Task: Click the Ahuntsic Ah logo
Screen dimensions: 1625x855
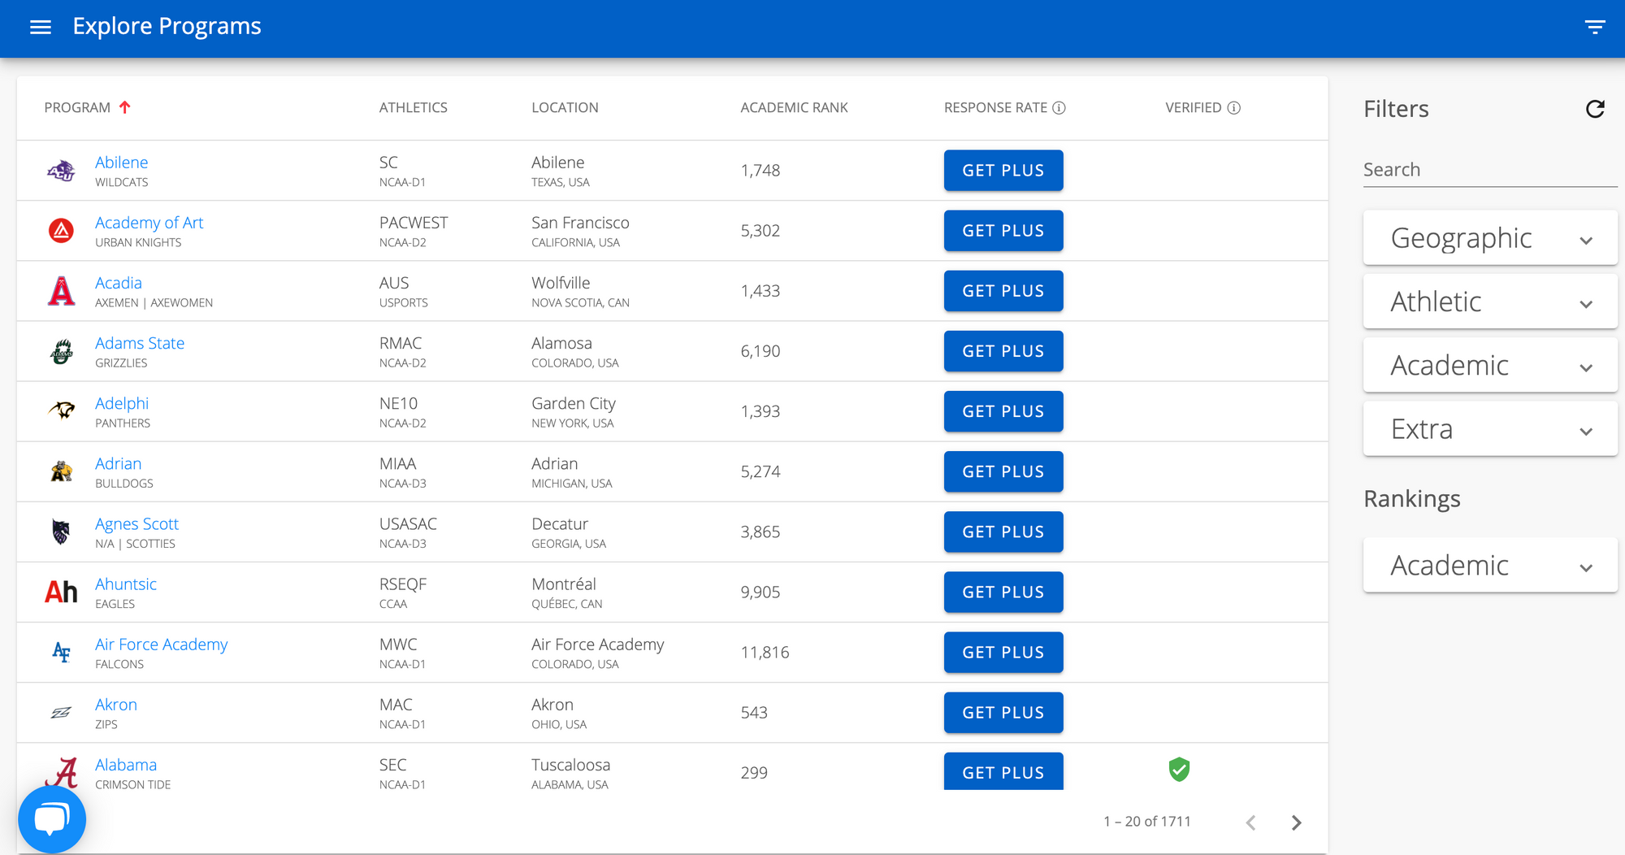Action: click(x=61, y=592)
